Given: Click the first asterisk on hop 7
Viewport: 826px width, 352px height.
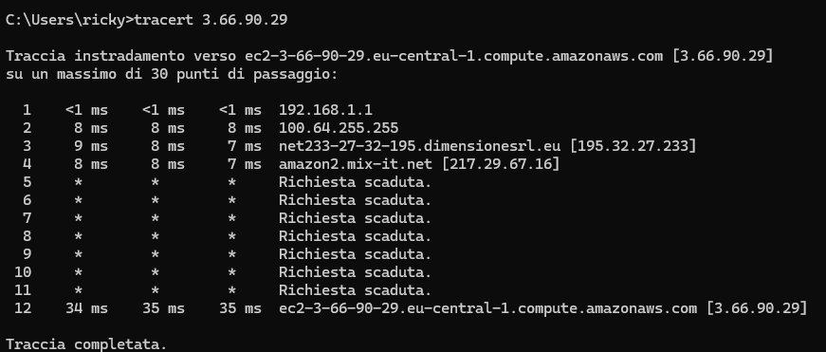Looking at the screenshot, I should [x=78, y=218].
